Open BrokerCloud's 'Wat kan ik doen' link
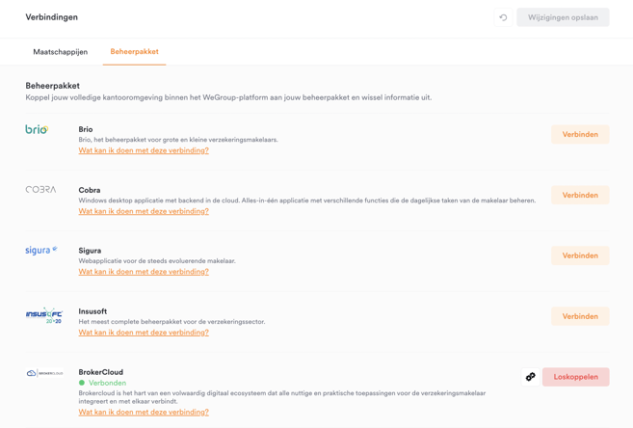 (x=144, y=412)
